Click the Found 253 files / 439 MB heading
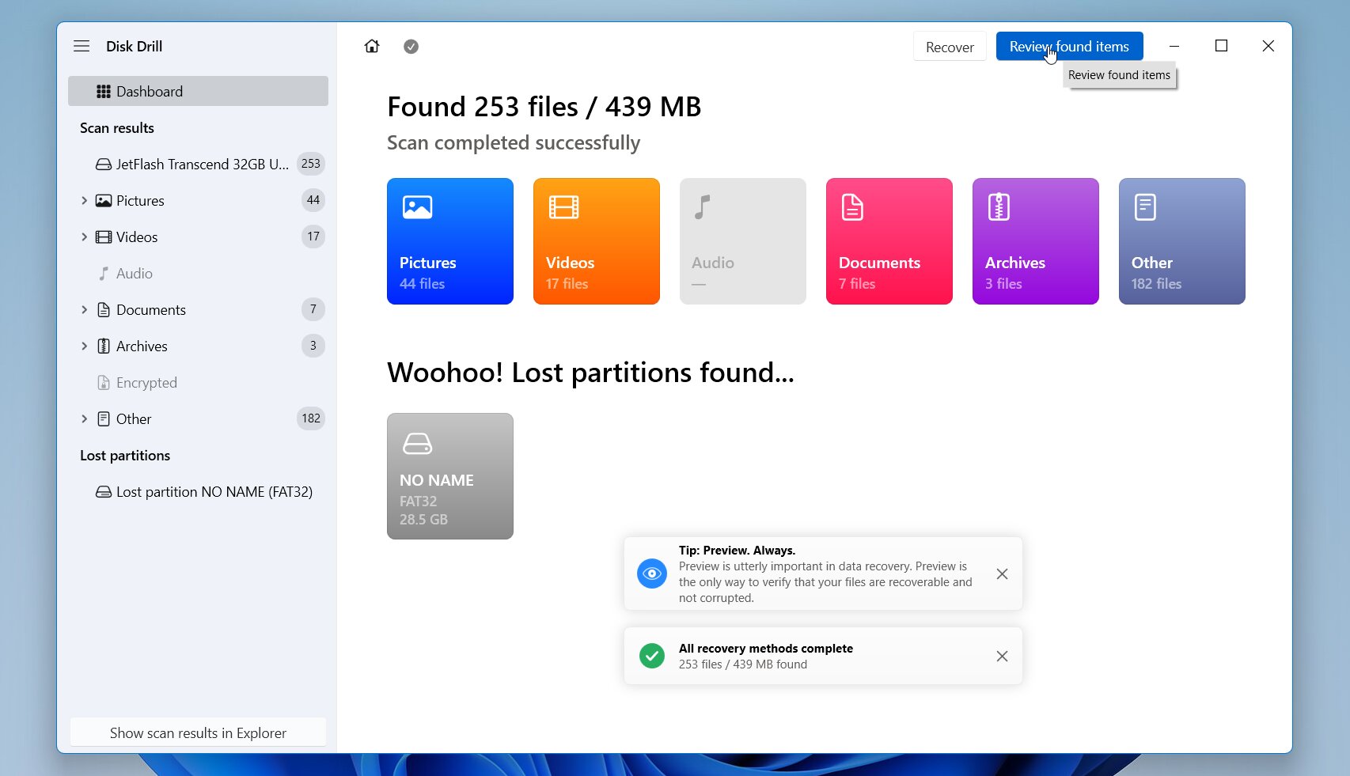Screen dimensions: 1350x776 coord(544,107)
